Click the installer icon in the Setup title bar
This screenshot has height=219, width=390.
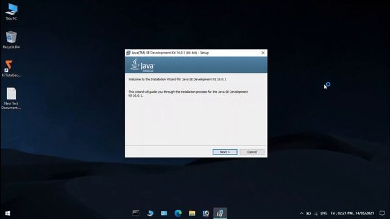tap(129, 53)
